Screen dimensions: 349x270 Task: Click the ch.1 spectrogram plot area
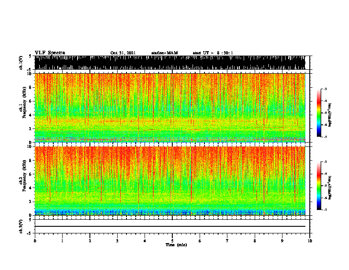(x=170, y=108)
